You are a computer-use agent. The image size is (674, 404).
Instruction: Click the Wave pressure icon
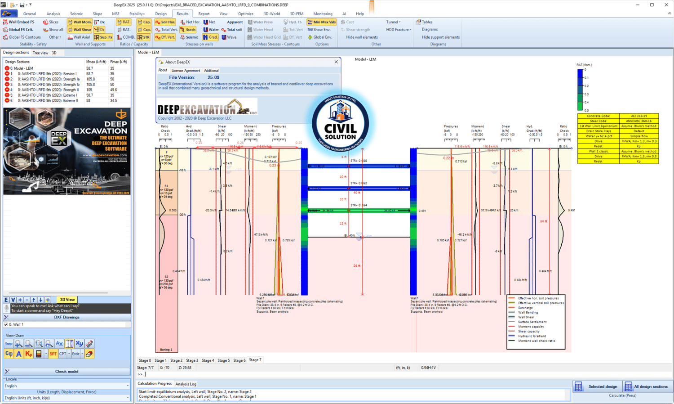[224, 37]
